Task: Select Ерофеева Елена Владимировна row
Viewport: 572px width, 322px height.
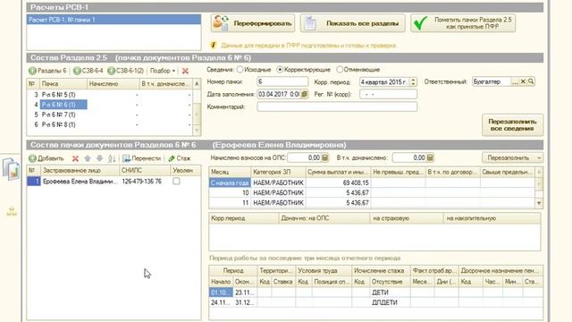Action: [x=114, y=182]
